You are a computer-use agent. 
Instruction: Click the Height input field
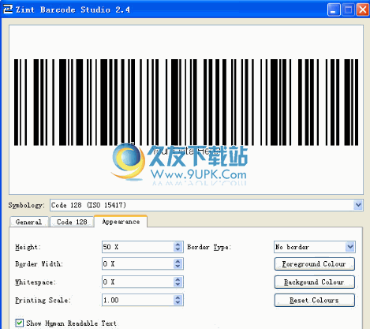tap(138, 247)
